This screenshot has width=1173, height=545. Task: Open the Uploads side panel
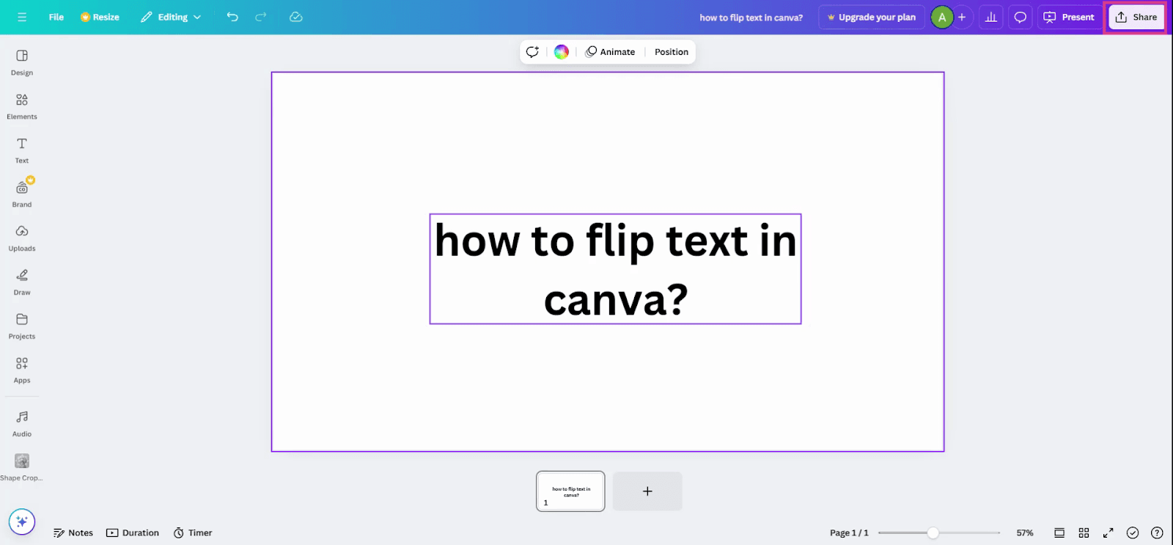point(22,238)
